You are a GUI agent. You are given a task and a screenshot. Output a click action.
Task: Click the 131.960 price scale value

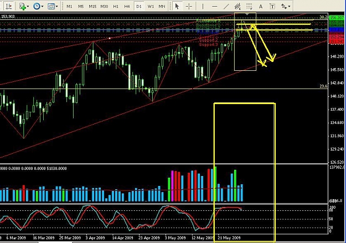point(337,136)
